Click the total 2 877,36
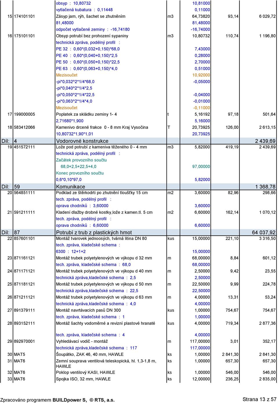The width and height of the screenshot is (278, 403). (x=267, y=323)
